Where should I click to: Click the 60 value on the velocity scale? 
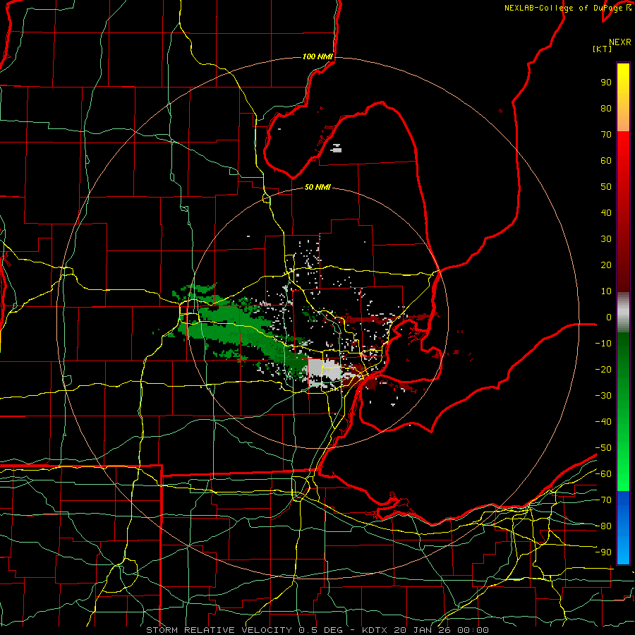pos(606,161)
